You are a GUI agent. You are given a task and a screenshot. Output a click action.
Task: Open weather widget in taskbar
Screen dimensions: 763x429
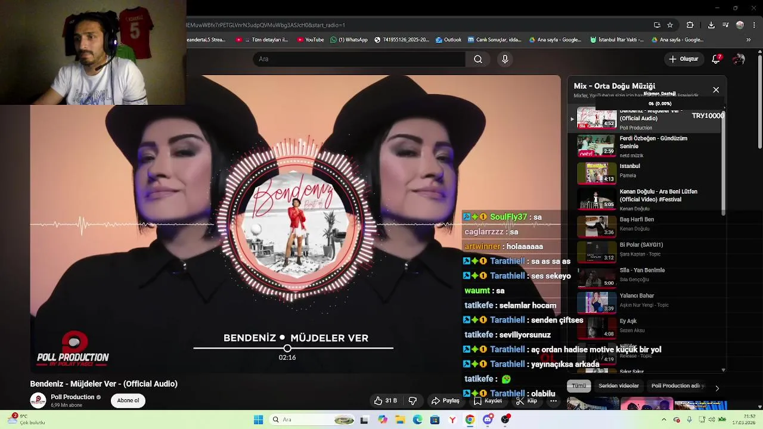pos(27,419)
